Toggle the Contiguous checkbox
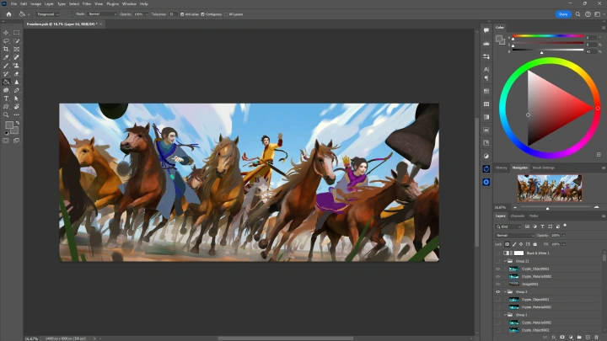The height and width of the screenshot is (341, 607). click(x=202, y=14)
